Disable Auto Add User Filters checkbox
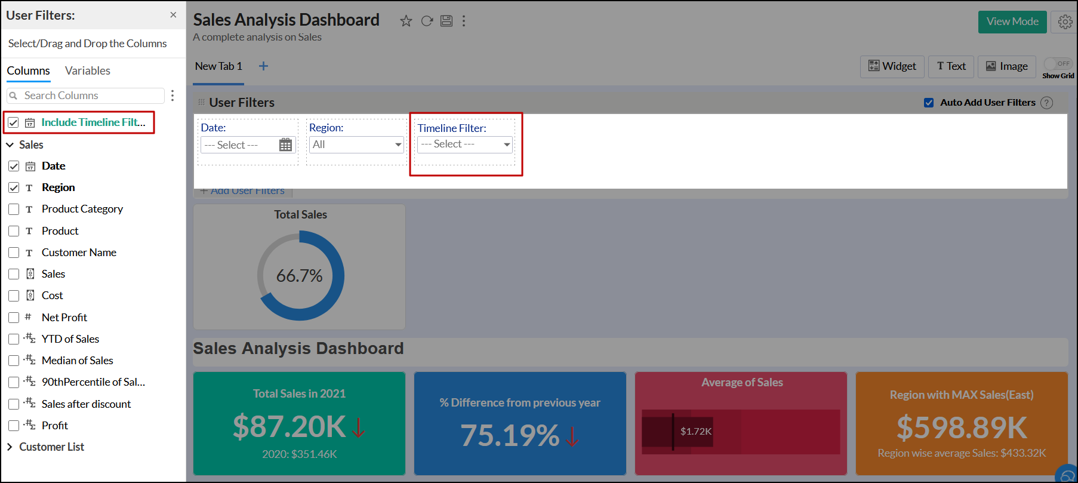 (929, 103)
